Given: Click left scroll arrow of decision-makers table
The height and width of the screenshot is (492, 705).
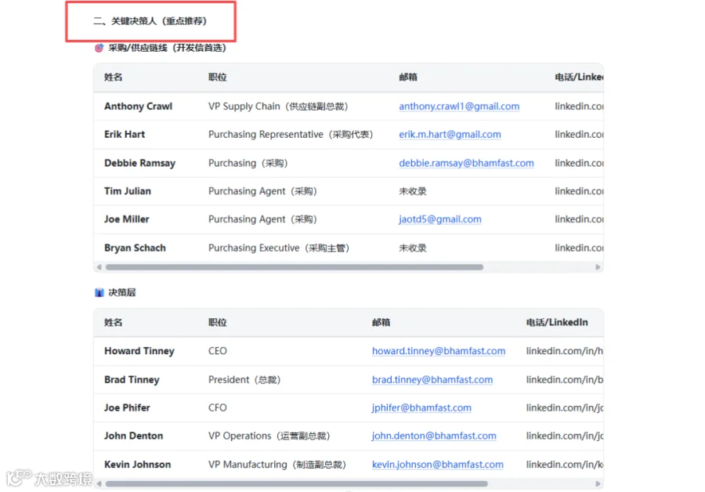Looking at the screenshot, I should (x=99, y=484).
